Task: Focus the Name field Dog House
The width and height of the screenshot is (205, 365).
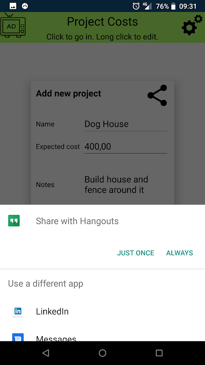Action: click(x=126, y=124)
